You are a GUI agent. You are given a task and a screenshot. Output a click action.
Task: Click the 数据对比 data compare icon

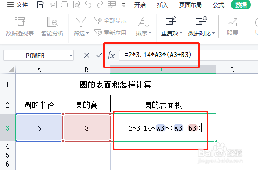(x=201, y=22)
